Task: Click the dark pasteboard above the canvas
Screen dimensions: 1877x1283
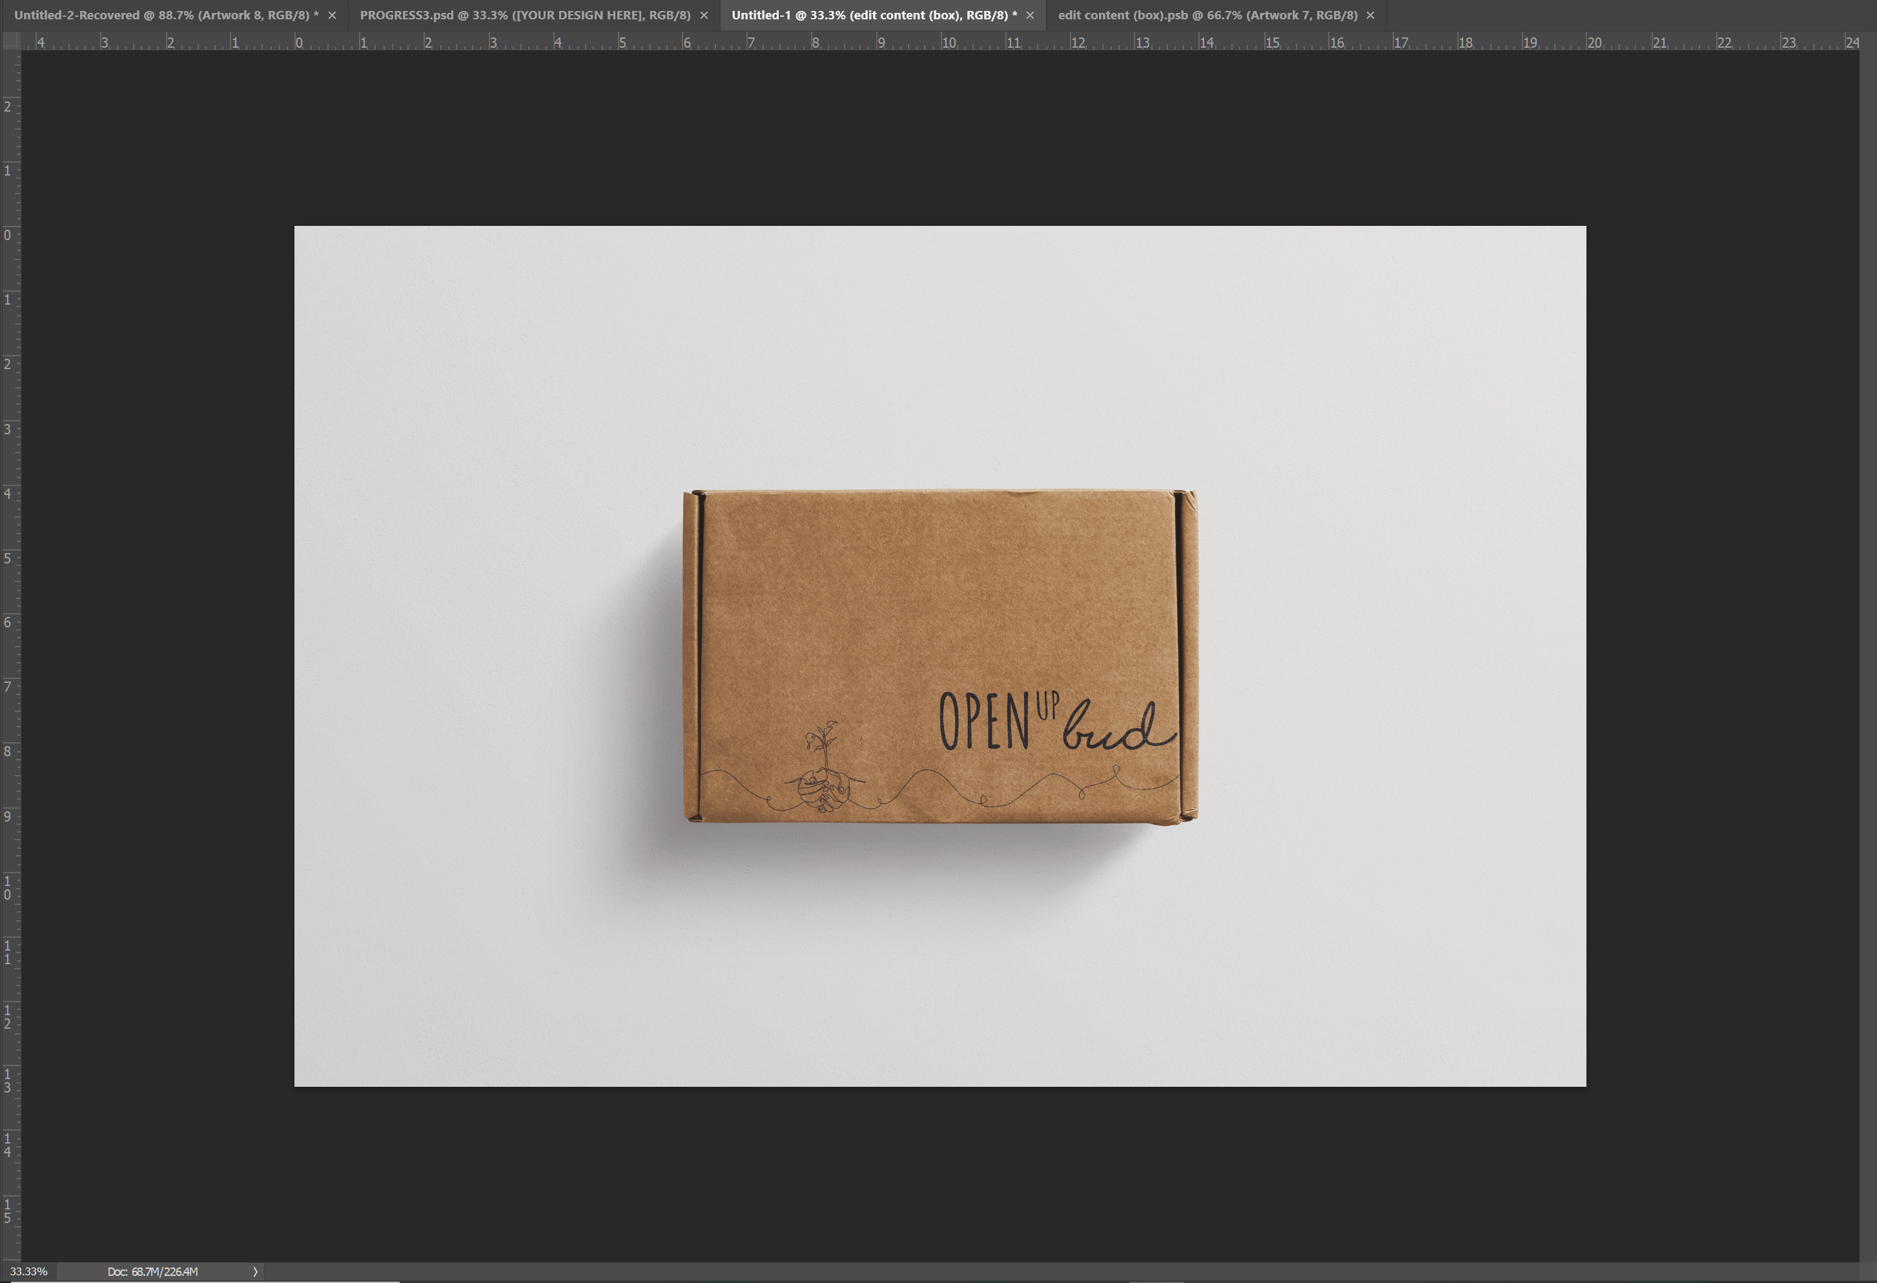Action: click(x=939, y=137)
